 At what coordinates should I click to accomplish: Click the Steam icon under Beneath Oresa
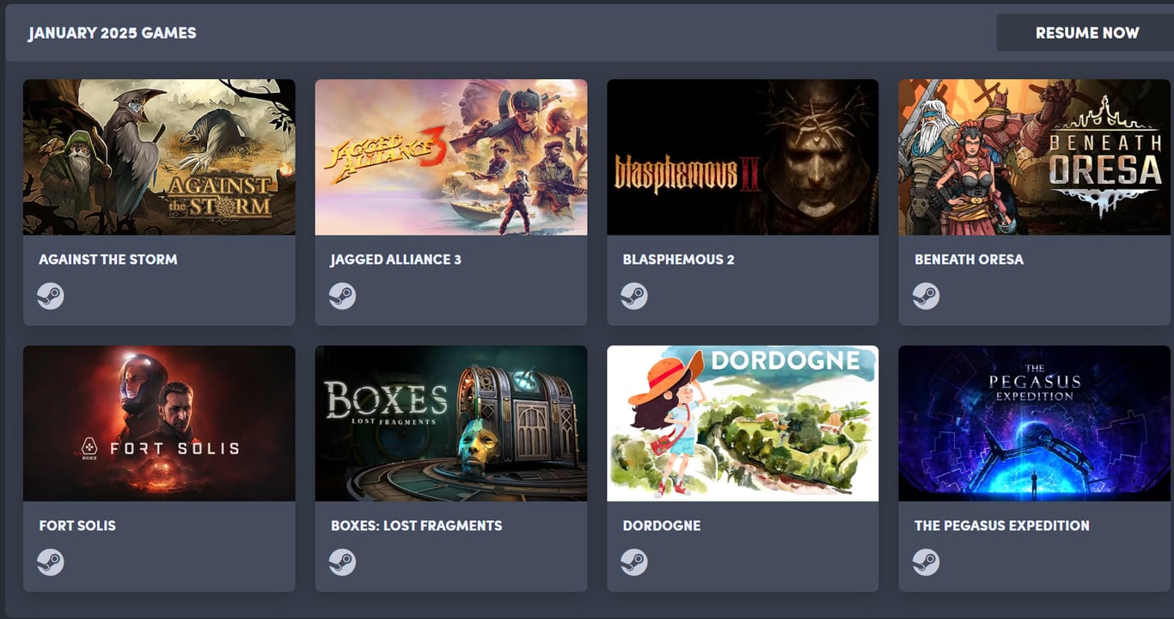[926, 297]
